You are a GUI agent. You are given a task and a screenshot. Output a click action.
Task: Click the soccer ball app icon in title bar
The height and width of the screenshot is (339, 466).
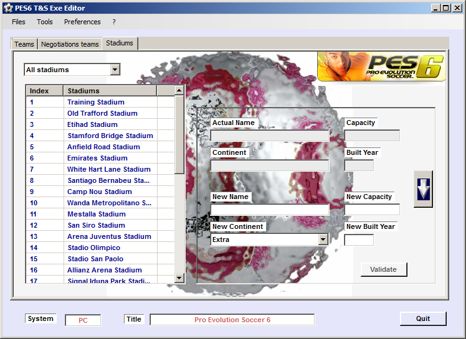pyautogui.click(x=8, y=8)
